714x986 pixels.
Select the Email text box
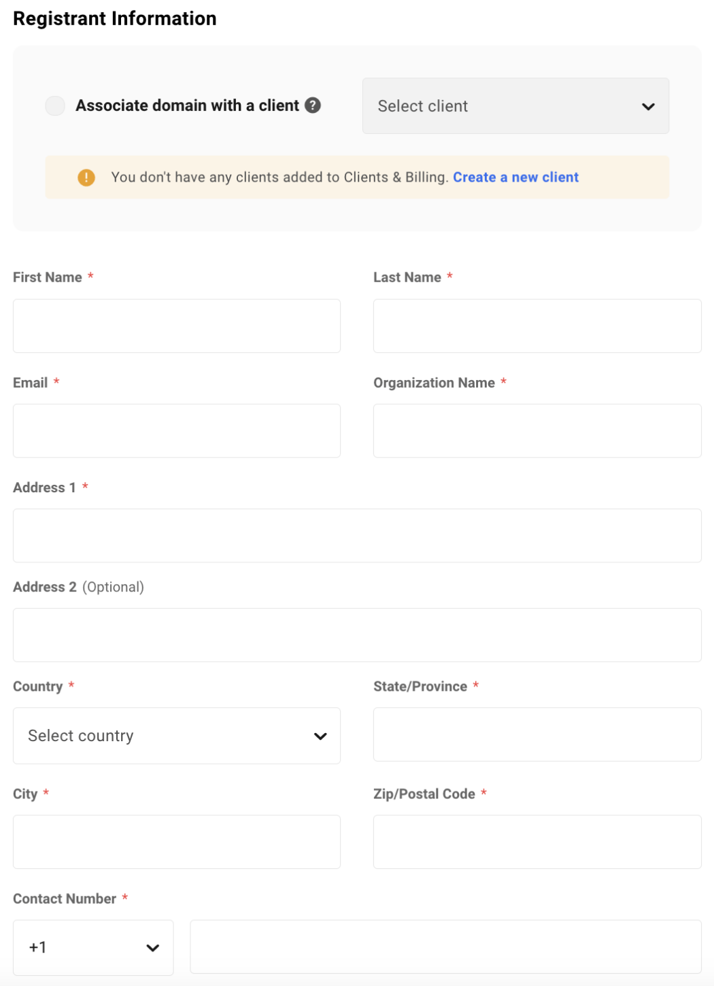[176, 430]
